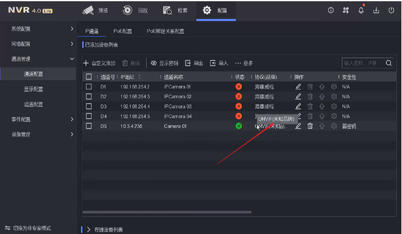Open the settings gear for channel D2
This screenshot has width=402, height=234.
pyautogui.click(x=334, y=96)
